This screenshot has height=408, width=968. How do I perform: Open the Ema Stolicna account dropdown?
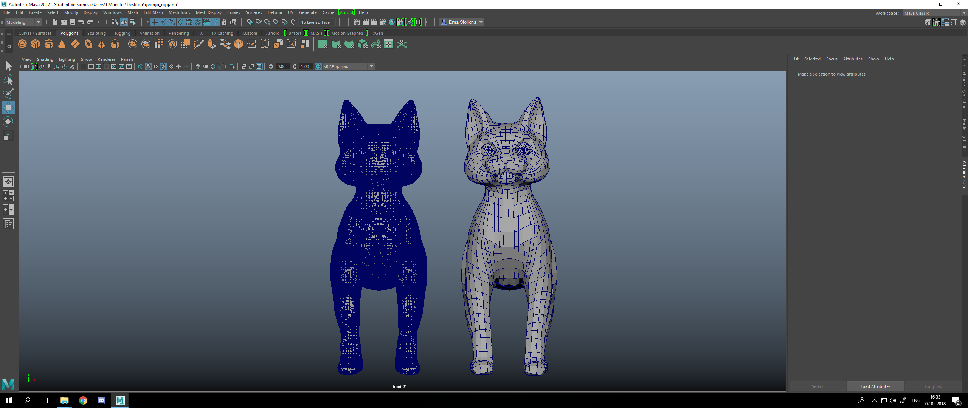point(462,22)
